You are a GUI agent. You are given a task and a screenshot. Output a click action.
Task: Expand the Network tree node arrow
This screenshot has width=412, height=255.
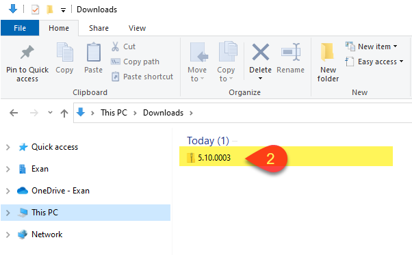pyautogui.click(x=8, y=234)
